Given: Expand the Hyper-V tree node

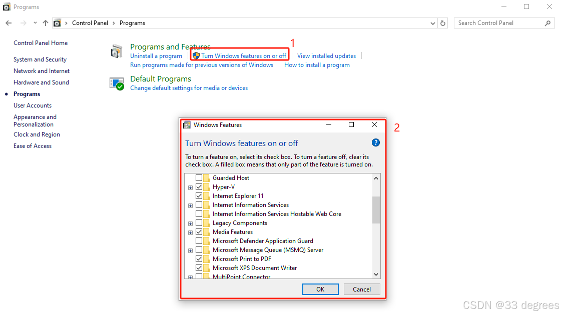Looking at the screenshot, I should click(x=190, y=187).
